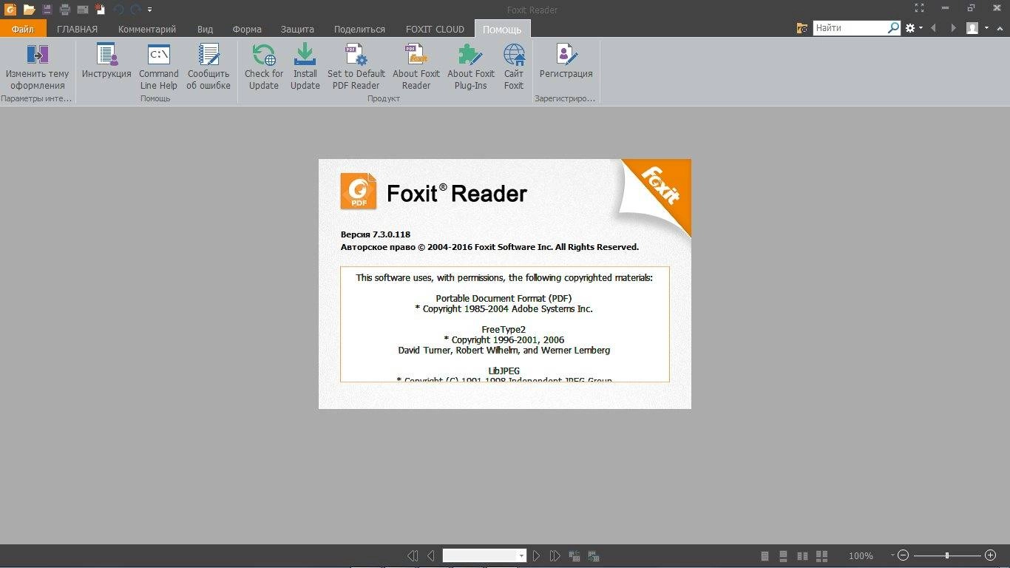Click Set to Default PDF Reader
The height and width of the screenshot is (568, 1010).
tap(356, 67)
